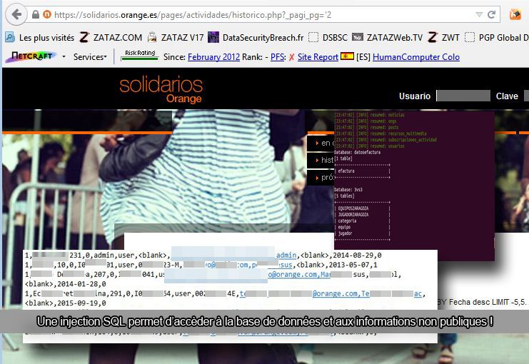Click the Spanish flag icon
Image resolution: width=529 pixels, height=364 pixels.
click(x=347, y=56)
